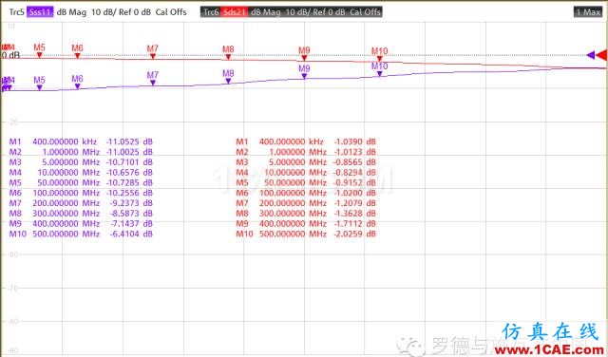Click 'dB Mag' on the Trc6 trace line
This screenshot has width=608, height=357.
pyautogui.click(x=266, y=12)
